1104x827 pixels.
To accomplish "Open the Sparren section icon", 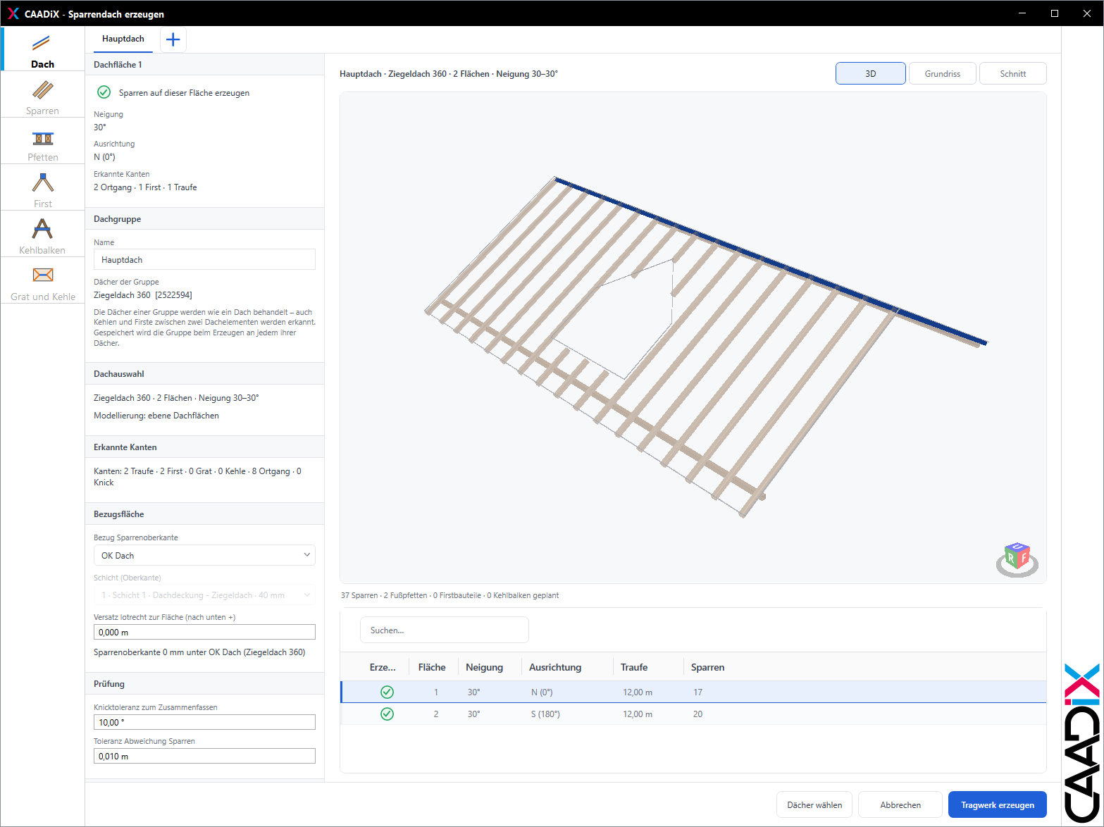I will [42, 90].
